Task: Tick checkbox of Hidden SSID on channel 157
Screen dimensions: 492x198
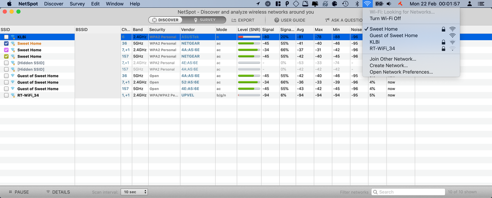Action: pos(6,69)
